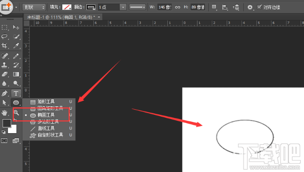Open the tool mode dropdown showing 形状
The image size is (304, 172).
pos(34,7)
